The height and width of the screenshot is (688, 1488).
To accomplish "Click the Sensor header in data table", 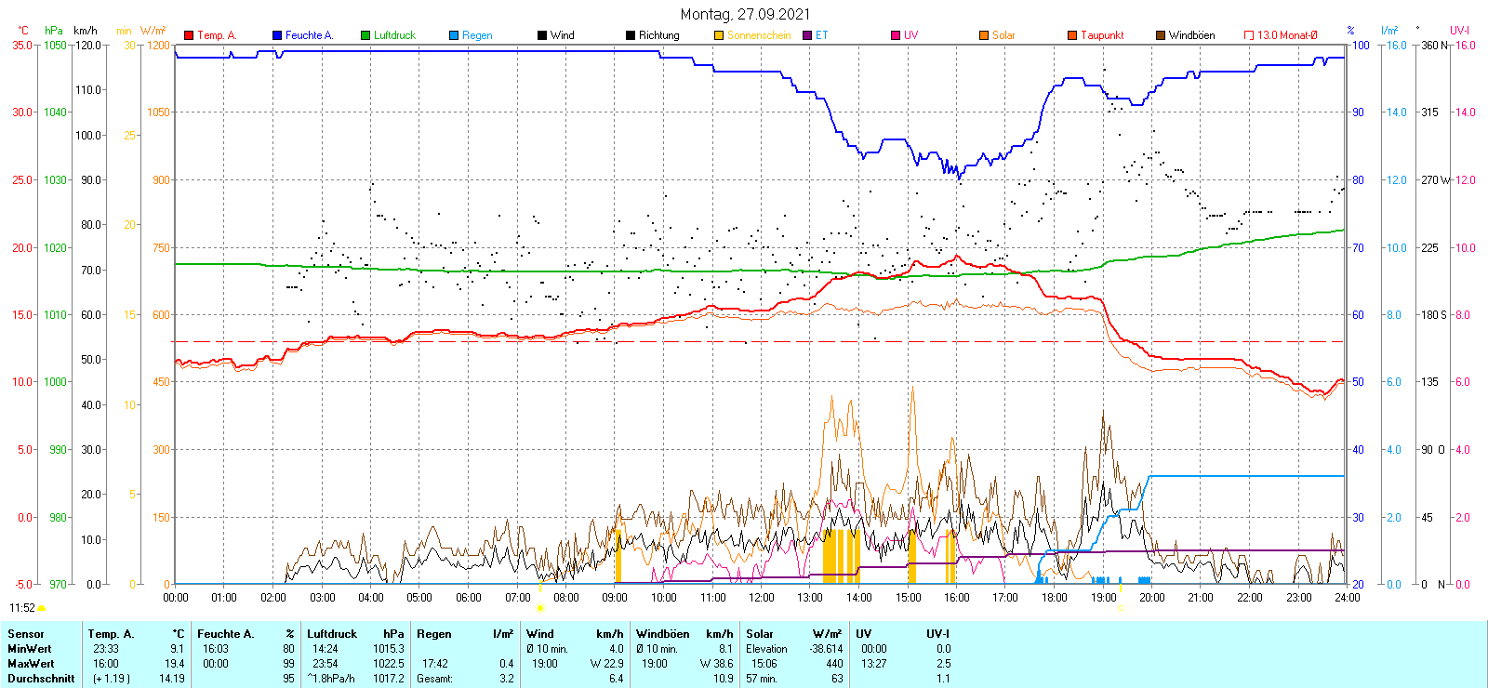I will pyautogui.click(x=26, y=634).
